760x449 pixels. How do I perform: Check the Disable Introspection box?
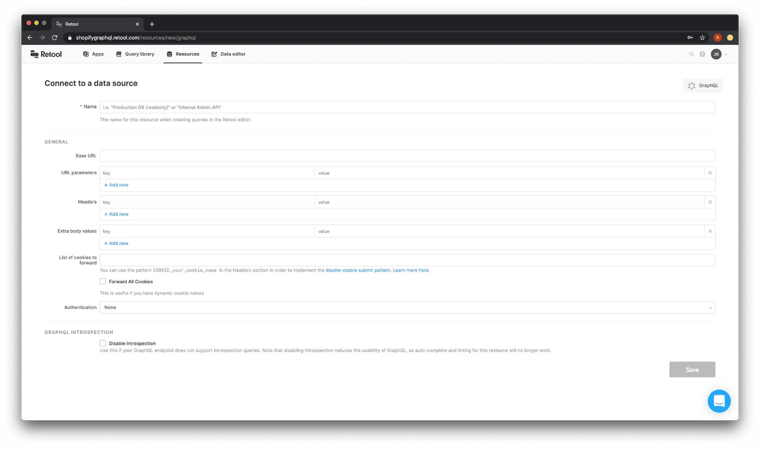[x=103, y=343]
